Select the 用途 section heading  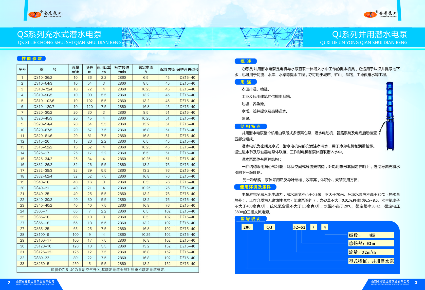coord(246,82)
